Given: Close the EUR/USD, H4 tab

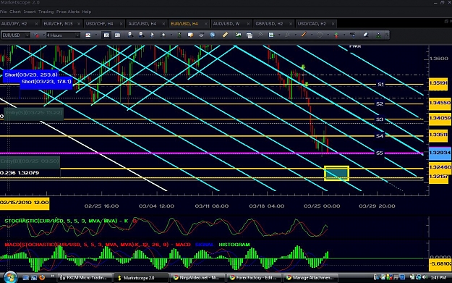Looking at the screenshot, I should [205, 24].
